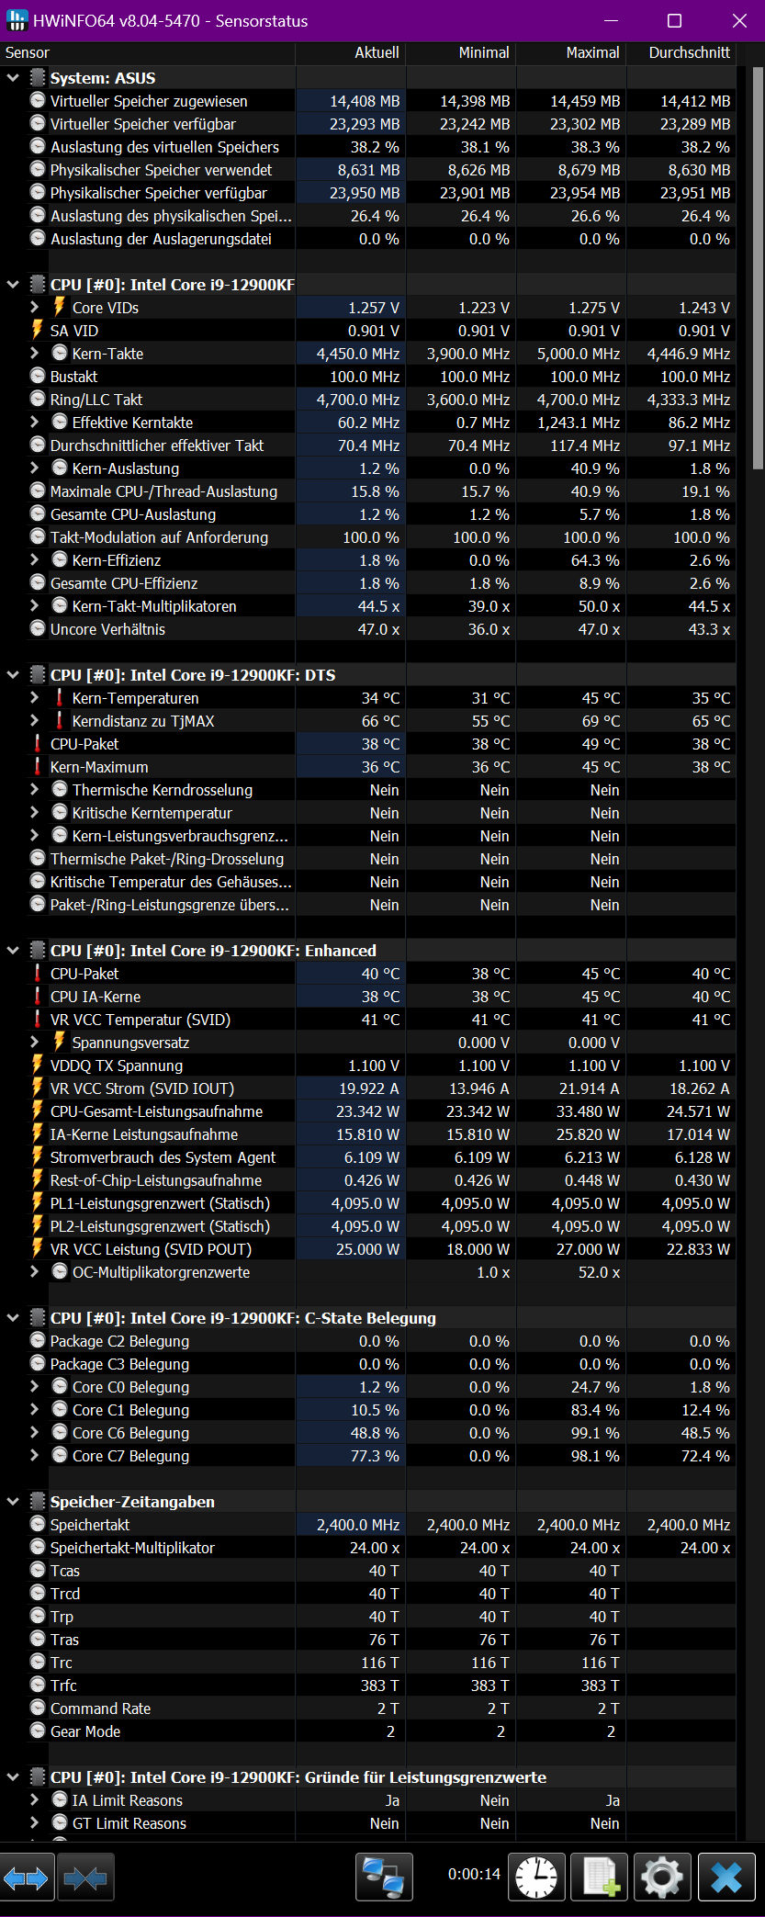Click the icon beside Gear Mode
The height and width of the screenshot is (1917, 765).
[x=38, y=1731]
